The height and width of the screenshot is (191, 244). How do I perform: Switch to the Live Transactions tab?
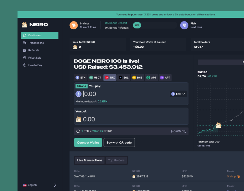click(90, 160)
